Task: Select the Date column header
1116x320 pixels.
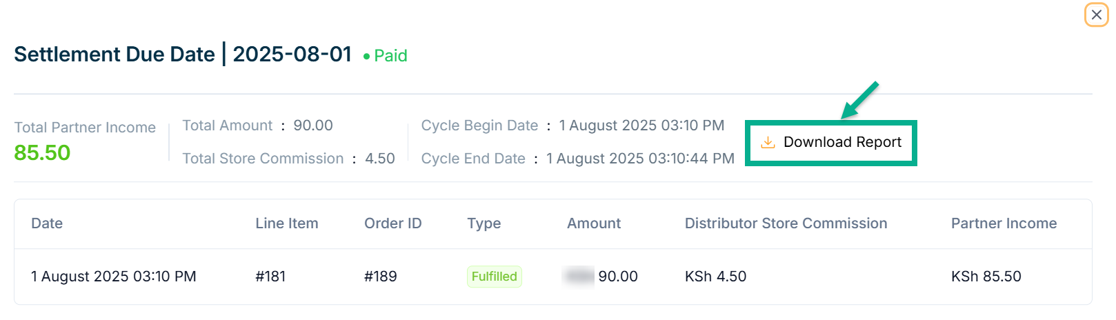Action: tap(47, 223)
